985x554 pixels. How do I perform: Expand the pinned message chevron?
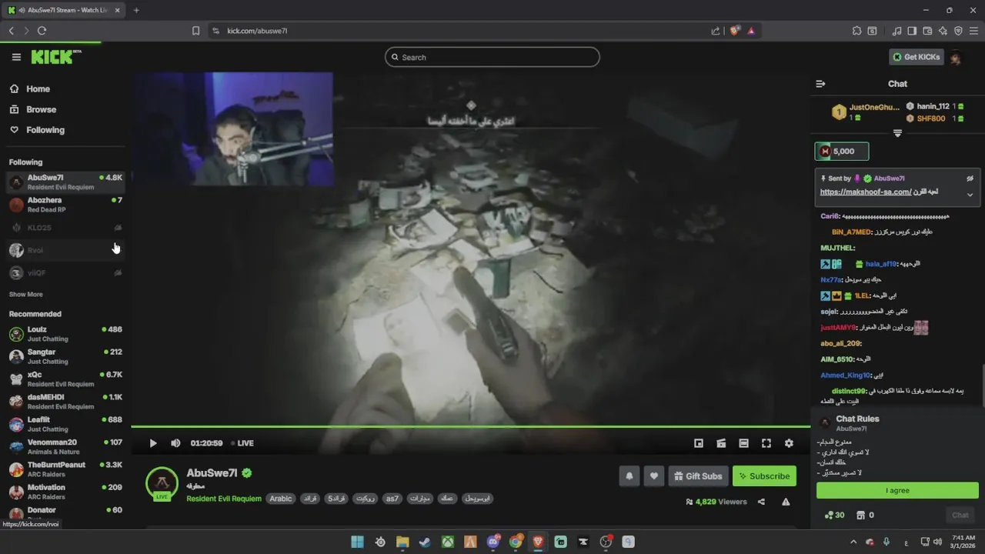pos(970,195)
